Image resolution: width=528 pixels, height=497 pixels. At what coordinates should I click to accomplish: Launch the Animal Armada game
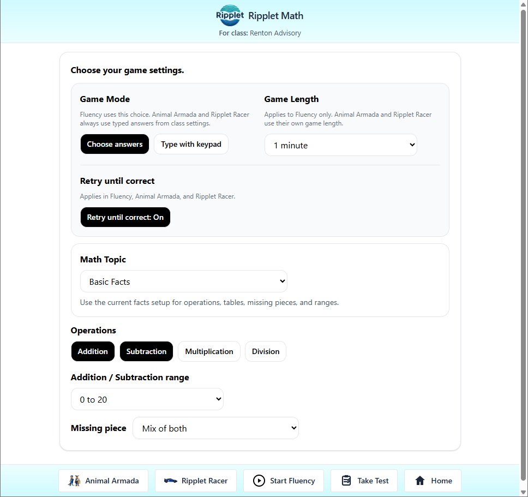point(104,481)
